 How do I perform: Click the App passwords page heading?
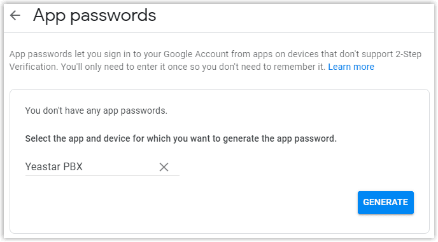point(95,15)
